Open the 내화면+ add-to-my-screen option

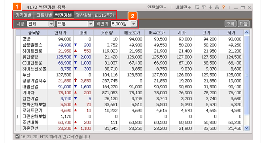coord(183,7)
